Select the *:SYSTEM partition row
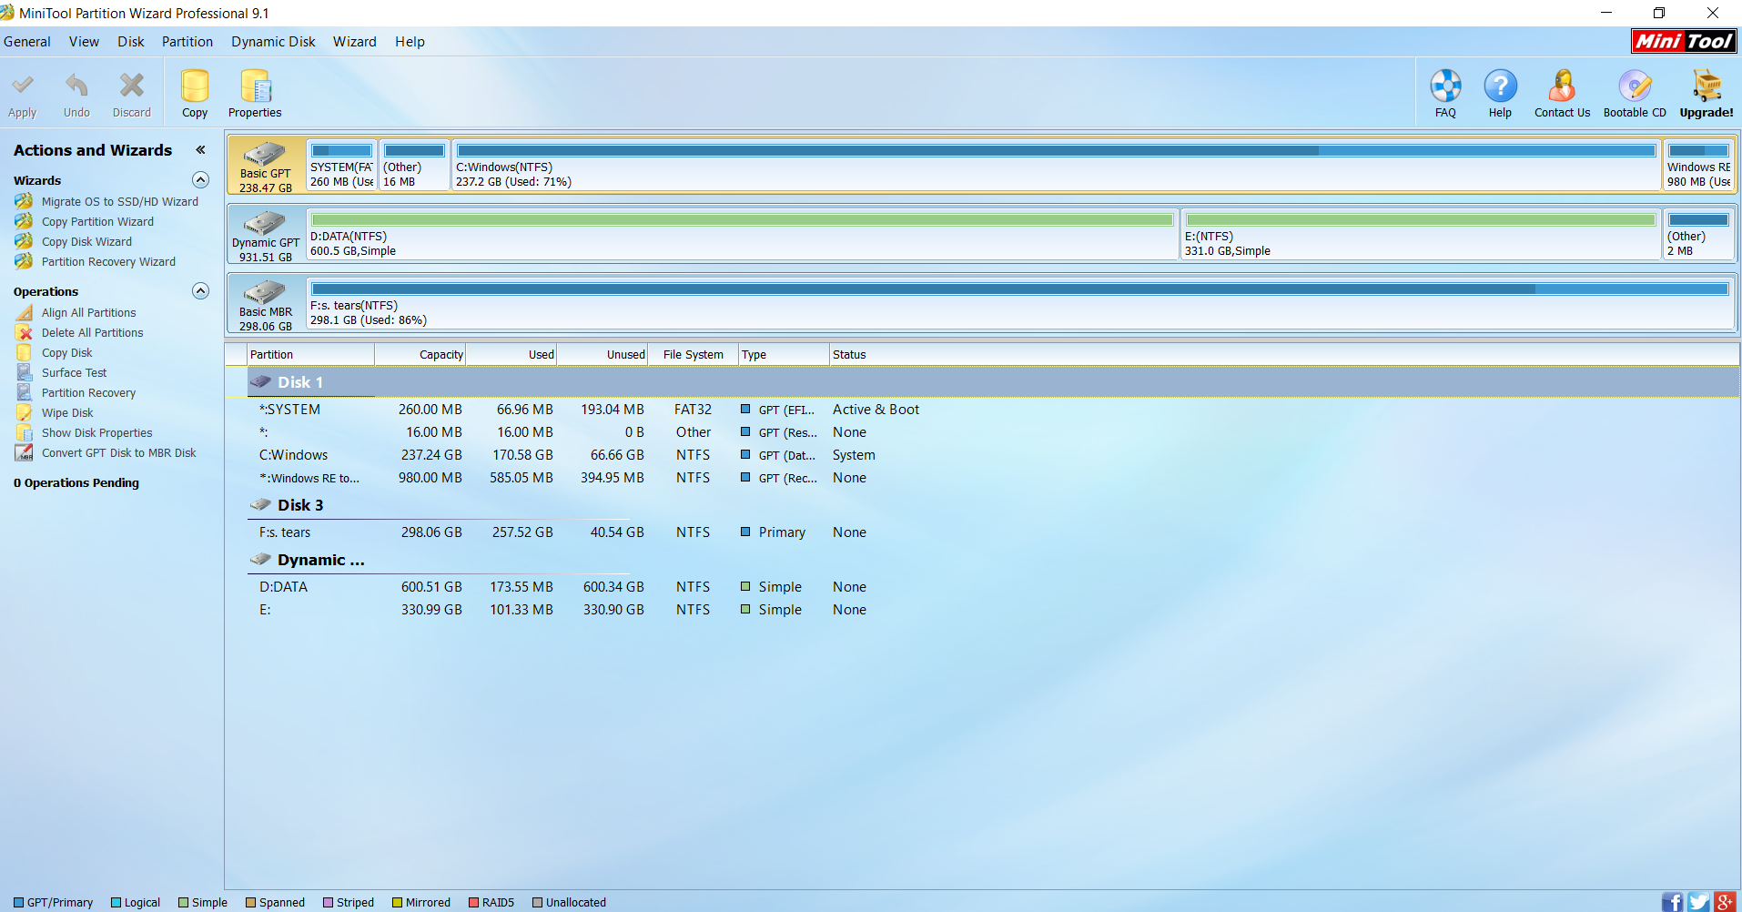This screenshot has height=912, width=1742. [x=992, y=410]
